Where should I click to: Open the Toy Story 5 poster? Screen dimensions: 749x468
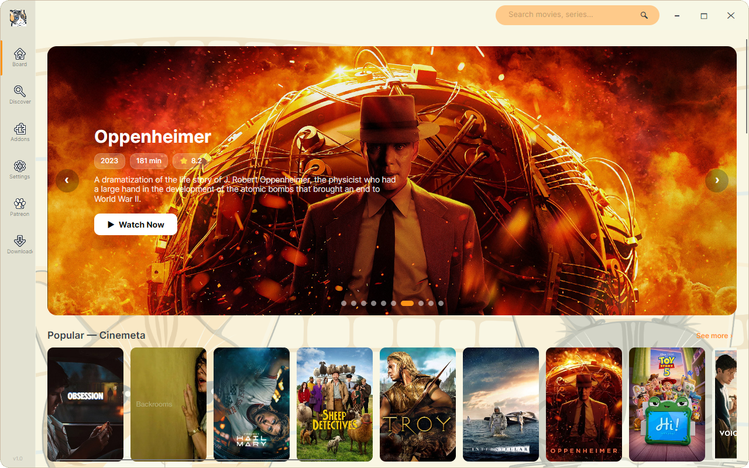pyautogui.click(x=667, y=404)
